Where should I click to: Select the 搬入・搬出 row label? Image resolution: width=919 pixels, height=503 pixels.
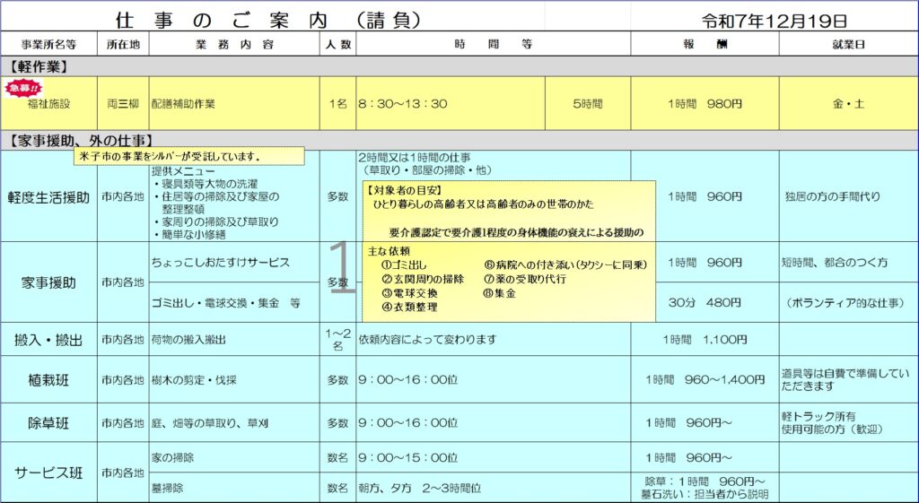click(48, 340)
